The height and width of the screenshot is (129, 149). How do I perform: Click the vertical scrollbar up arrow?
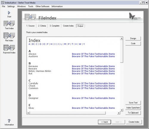122,38
